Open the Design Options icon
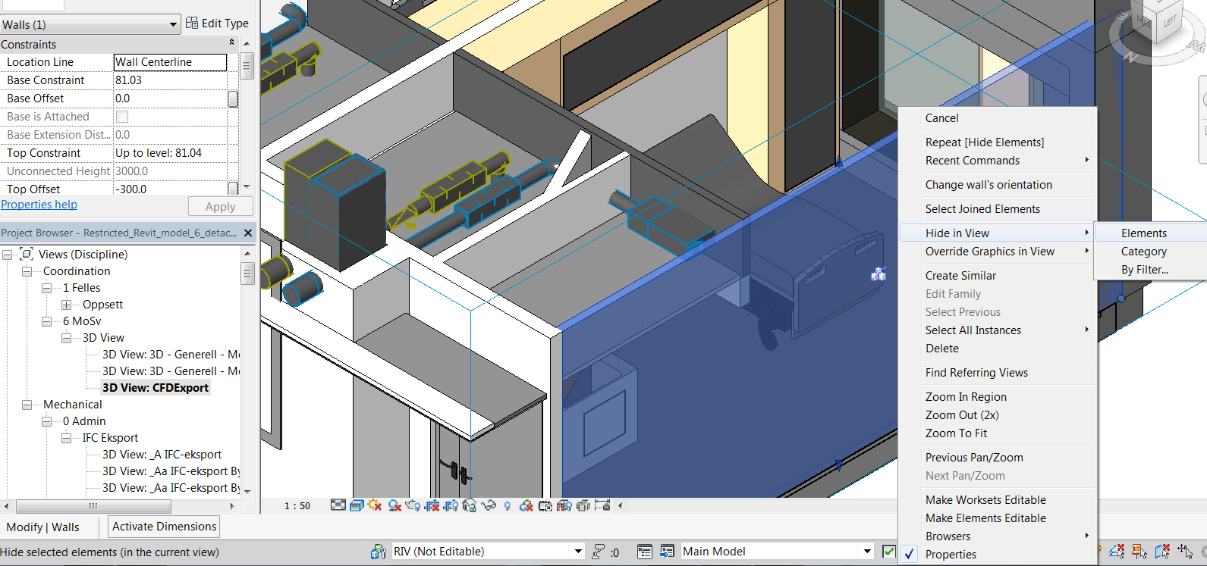 point(645,552)
